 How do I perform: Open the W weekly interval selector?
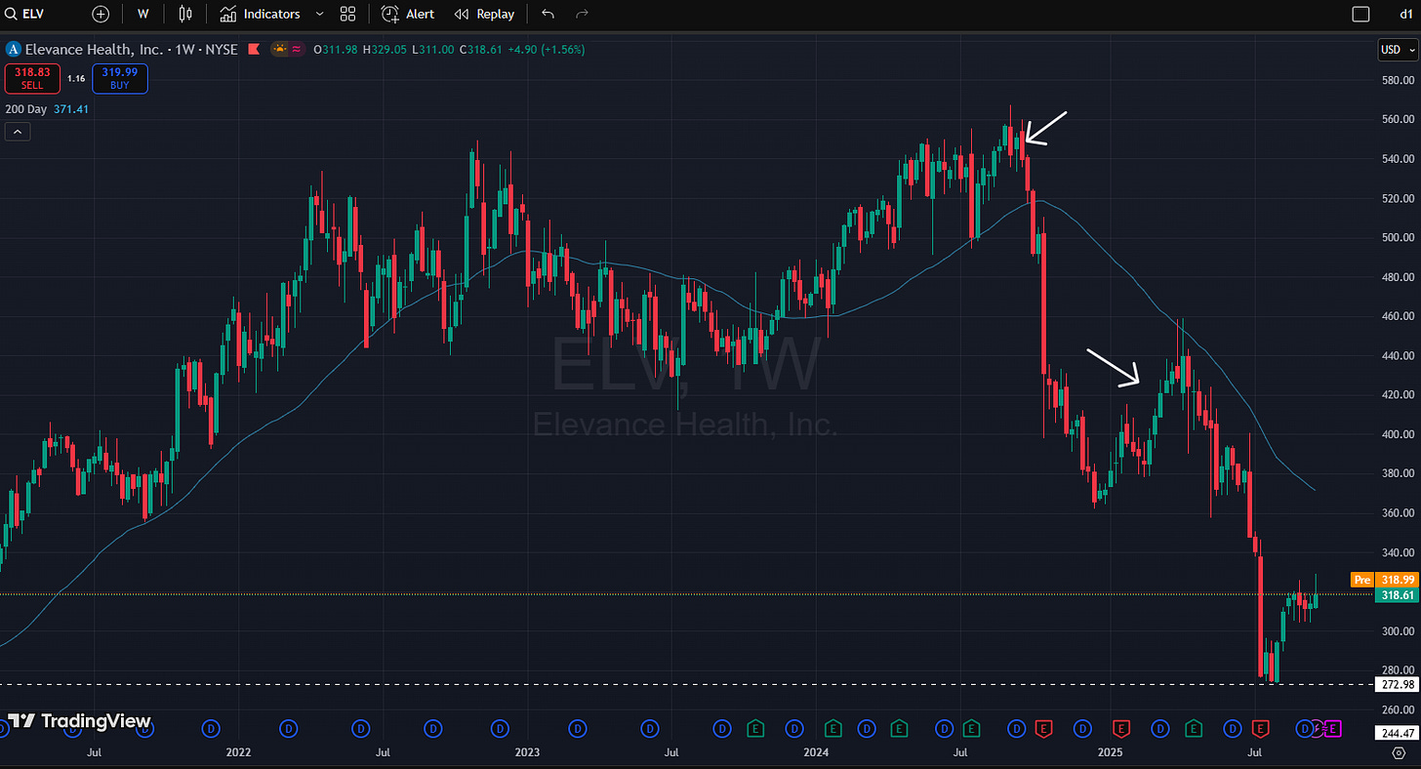pos(143,15)
